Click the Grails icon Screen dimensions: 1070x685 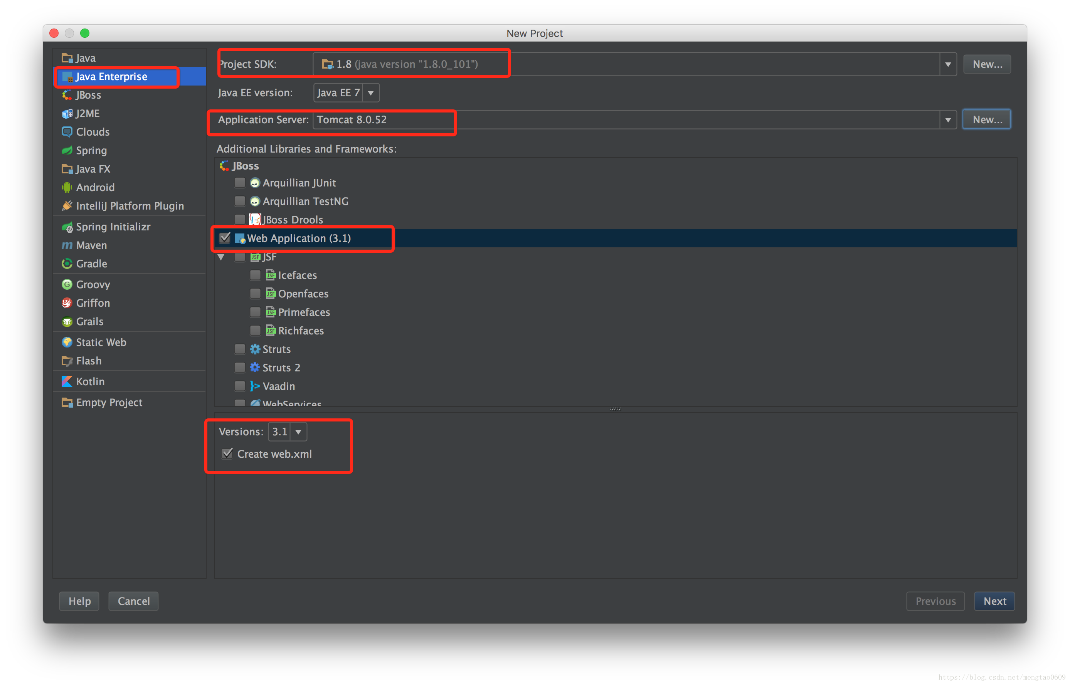(x=67, y=322)
